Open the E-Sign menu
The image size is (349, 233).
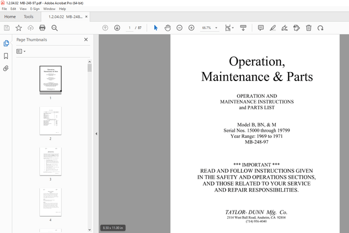[x=35, y=9]
